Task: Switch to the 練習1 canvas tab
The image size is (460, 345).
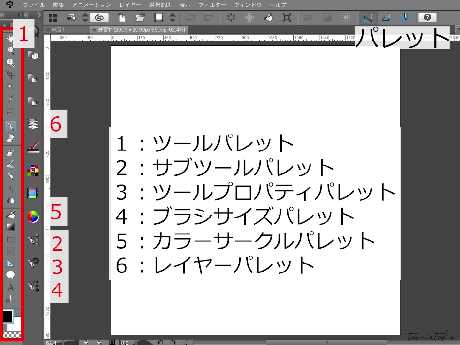Action: [x=63, y=29]
